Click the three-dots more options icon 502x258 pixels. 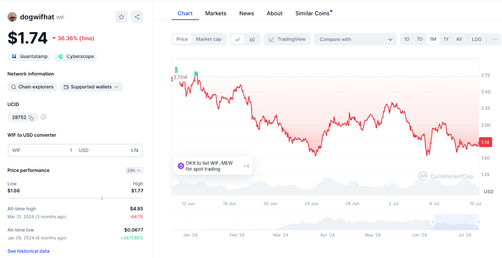point(494,39)
